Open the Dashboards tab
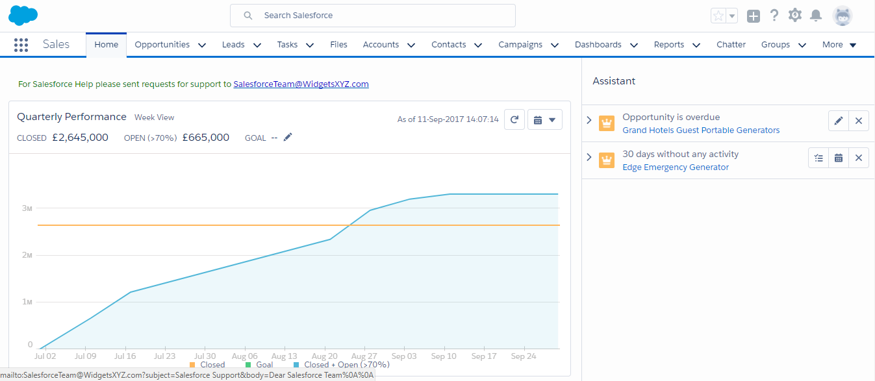The image size is (875, 381). point(598,45)
